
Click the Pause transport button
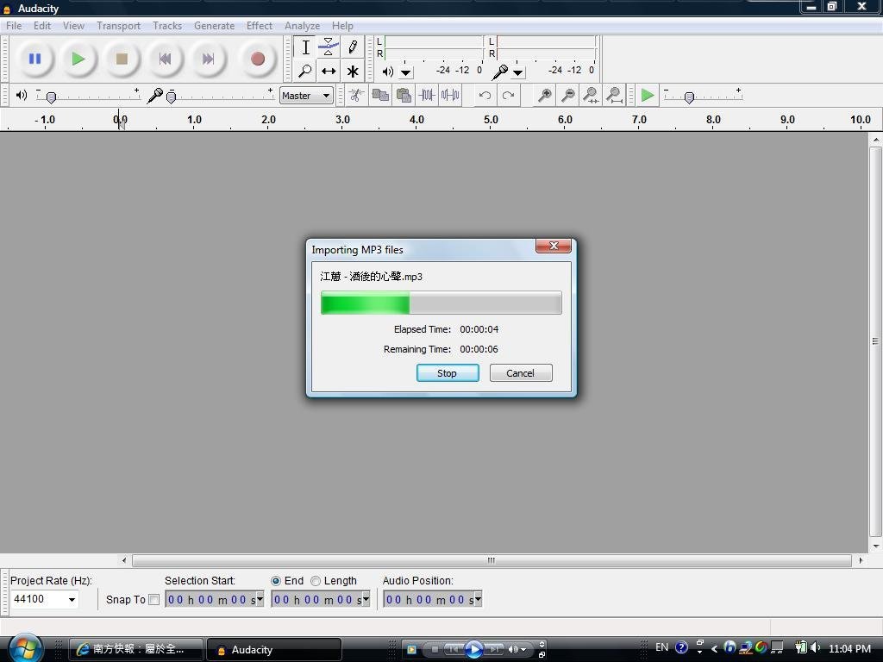click(34, 59)
